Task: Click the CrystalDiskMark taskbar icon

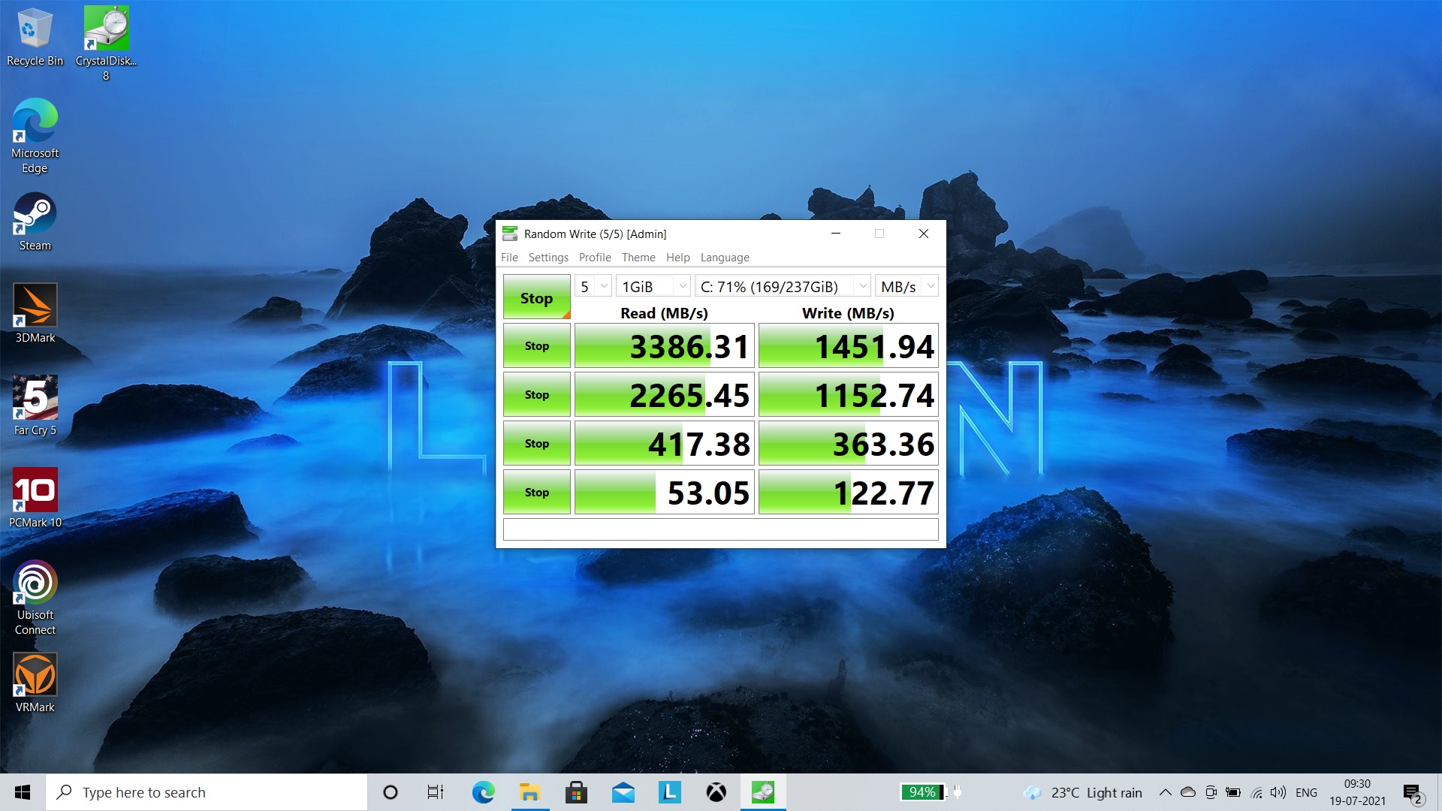Action: [762, 792]
